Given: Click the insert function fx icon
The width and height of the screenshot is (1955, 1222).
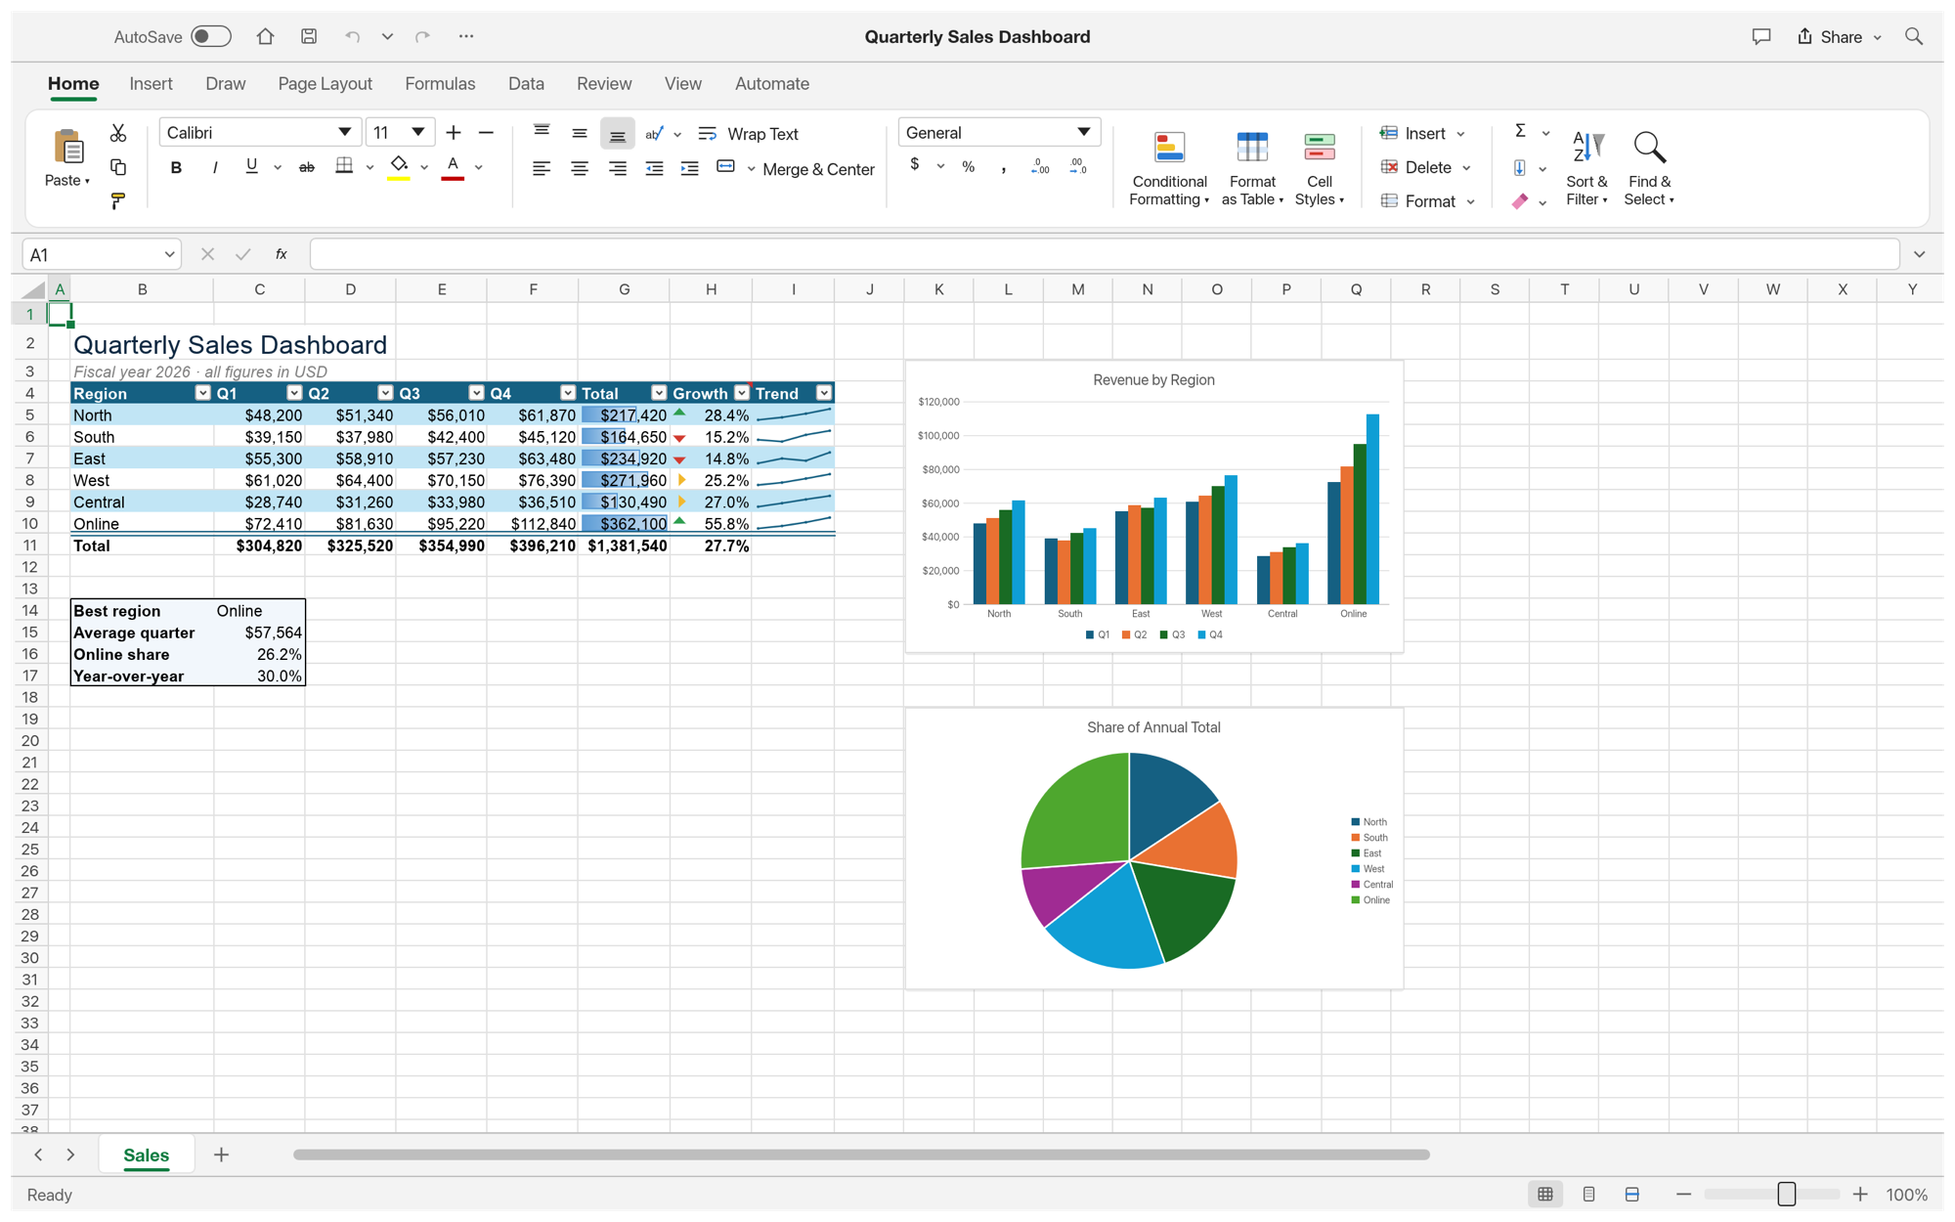Looking at the screenshot, I should (281, 254).
